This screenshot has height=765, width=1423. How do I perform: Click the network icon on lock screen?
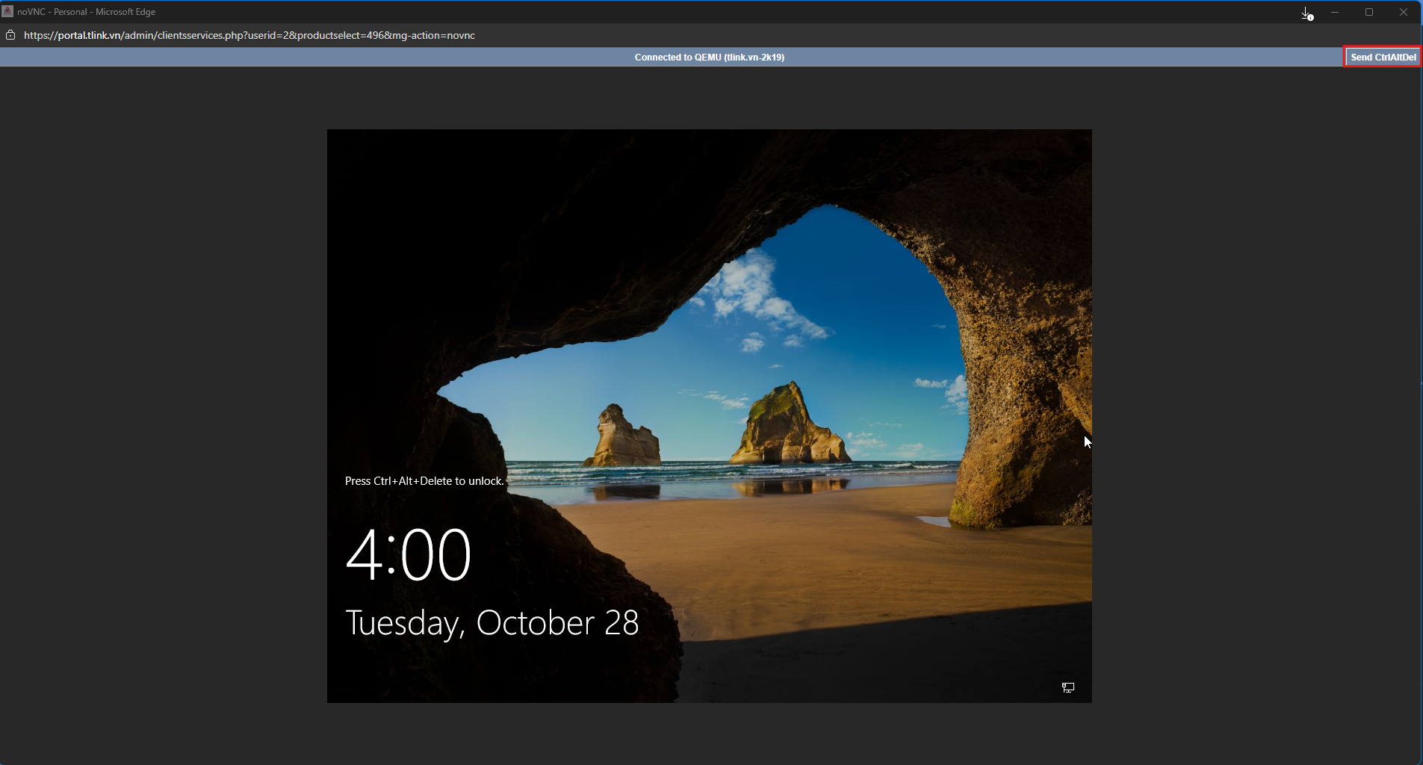pyautogui.click(x=1068, y=687)
